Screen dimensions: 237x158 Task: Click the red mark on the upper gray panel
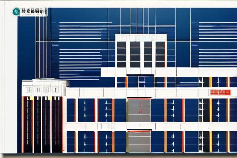click(141, 112)
